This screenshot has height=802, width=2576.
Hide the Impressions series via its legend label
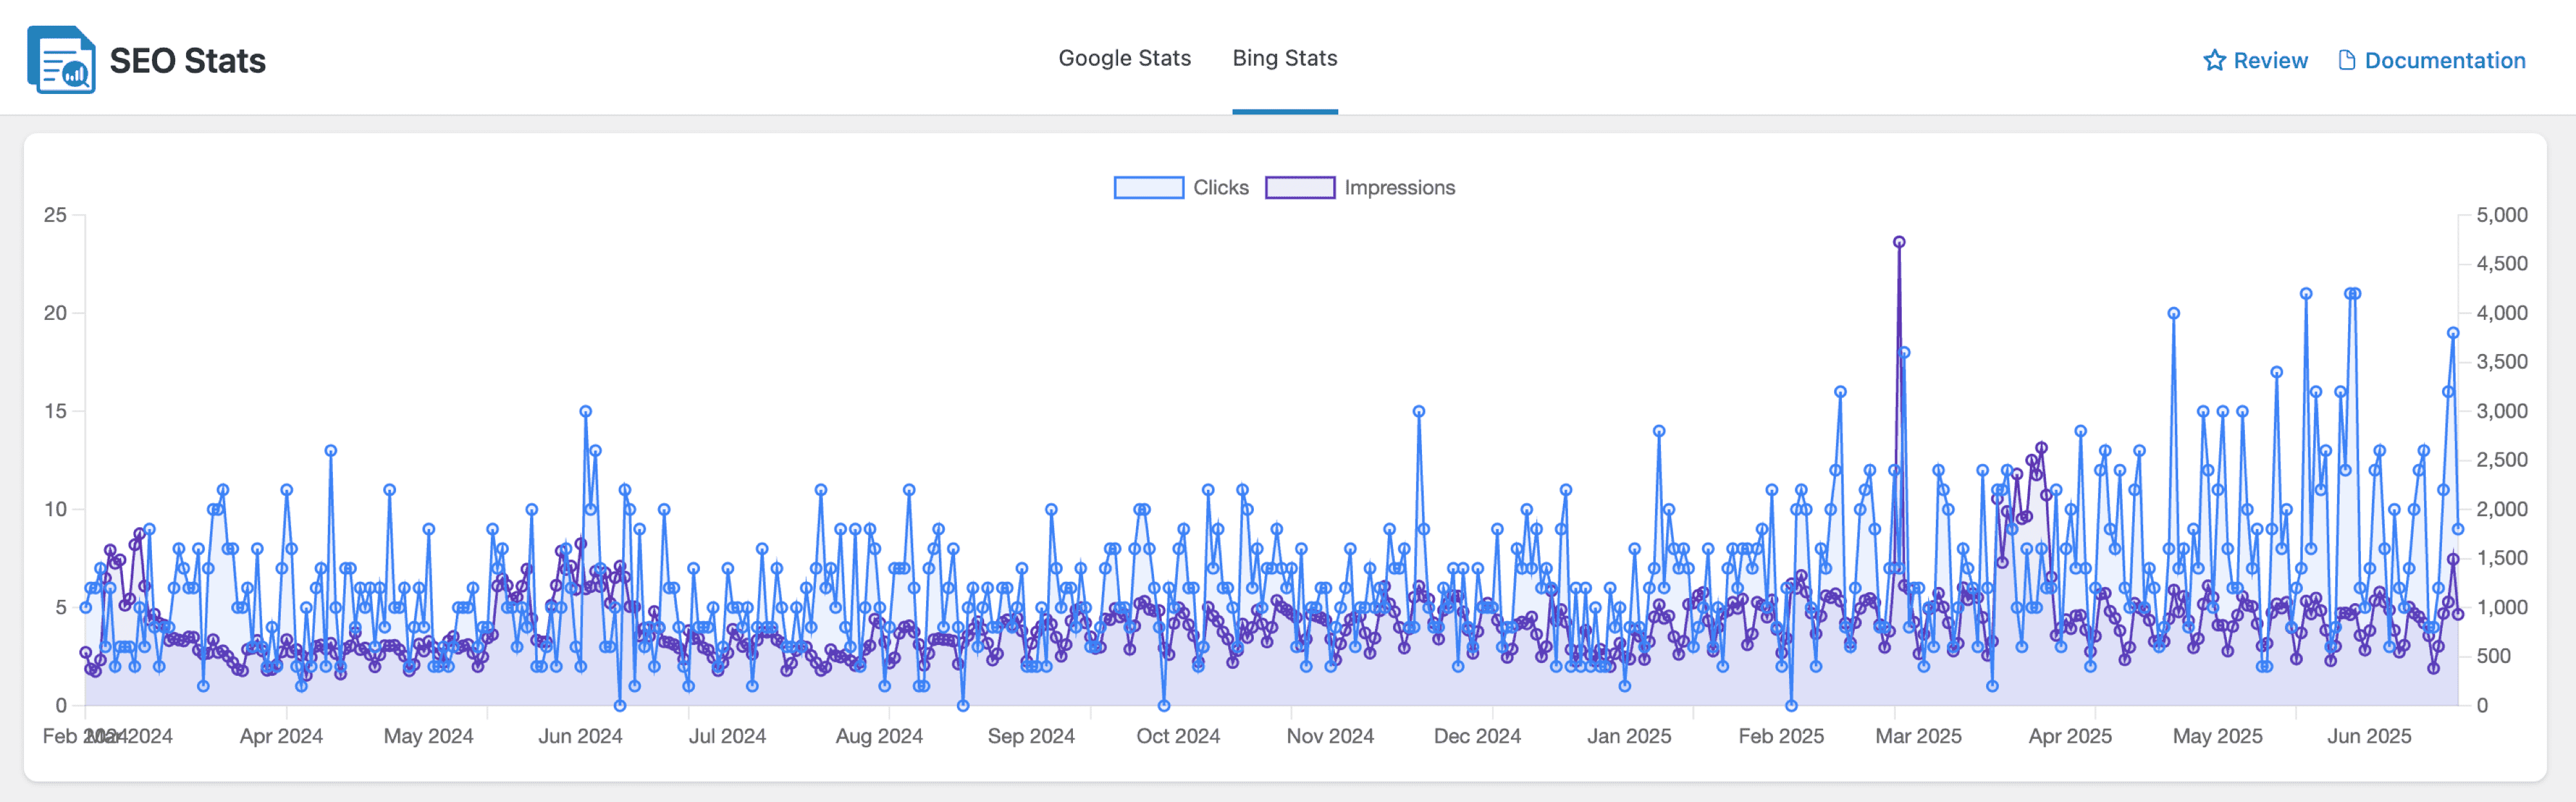click(x=1399, y=188)
